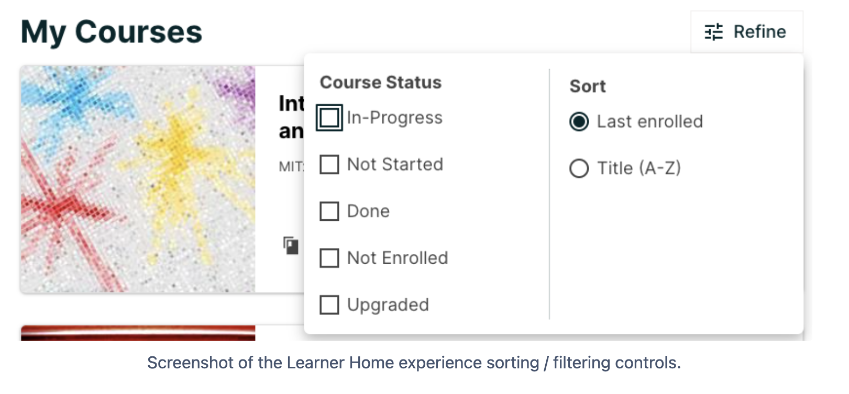Image resolution: width=849 pixels, height=394 pixels.
Task: Check the Done course status box
Action: pos(329,211)
